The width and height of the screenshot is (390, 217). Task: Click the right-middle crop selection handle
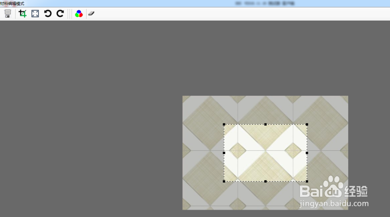[x=307, y=153]
